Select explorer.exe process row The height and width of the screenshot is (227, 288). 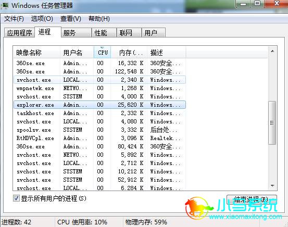[x=100, y=105]
